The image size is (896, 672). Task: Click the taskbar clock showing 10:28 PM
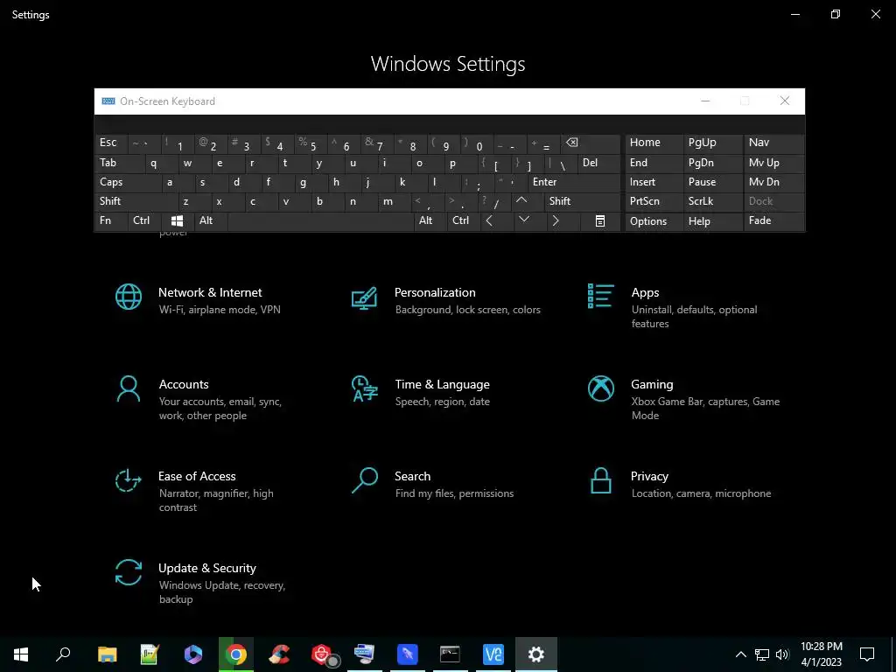pyautogui.click(x=821, y=654)
